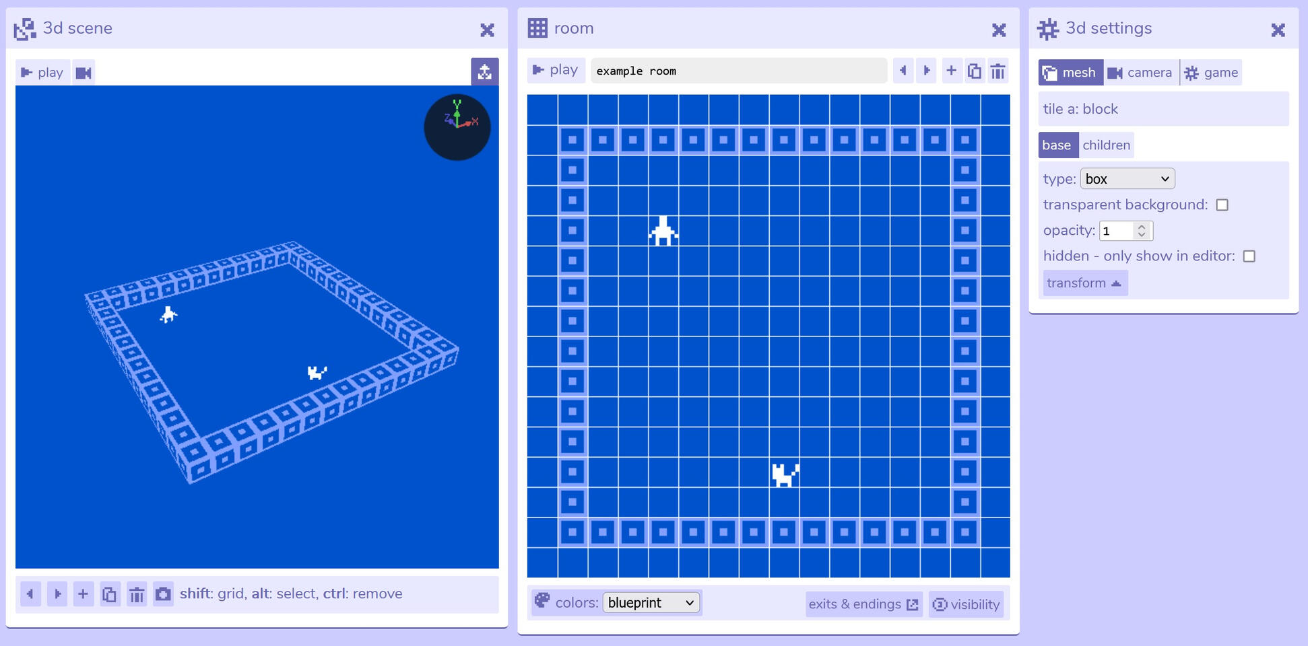This screenshot has height=646, width=1308.
Task: Capture a snapshot with the camera icon
Action: [x=163, y=594]
